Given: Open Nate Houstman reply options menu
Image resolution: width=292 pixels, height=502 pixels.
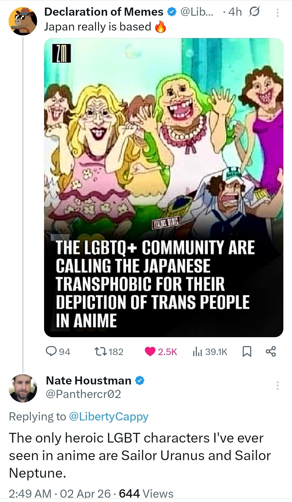Looking at the screenshot, I should pos(277,386).
